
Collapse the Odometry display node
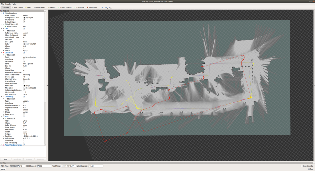click(x=1, y=97)
